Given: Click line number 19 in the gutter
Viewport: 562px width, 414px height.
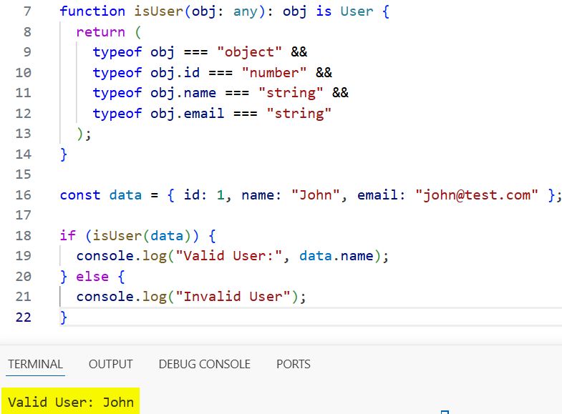Looking at the screenshot, I should coord(24,256).
